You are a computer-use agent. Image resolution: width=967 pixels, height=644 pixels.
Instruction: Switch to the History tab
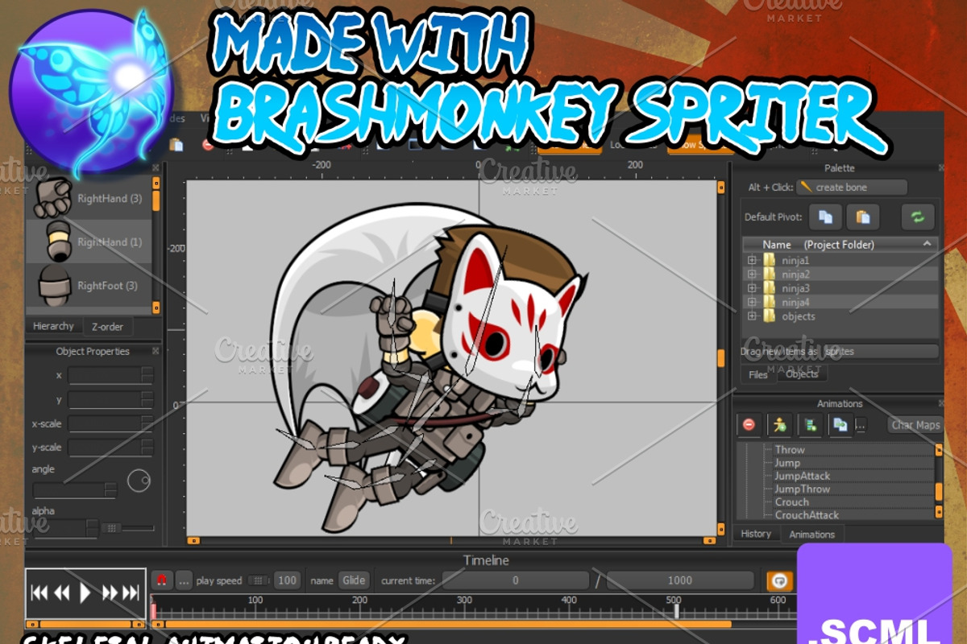[x=757, y=534]
